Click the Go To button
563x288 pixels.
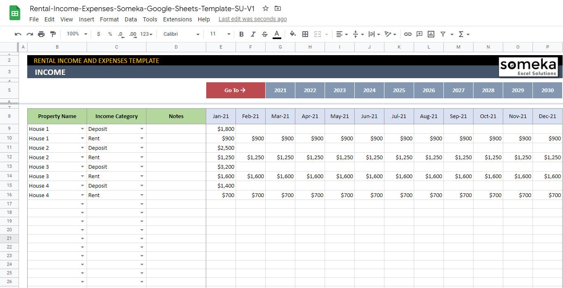(x=235, y=90)
